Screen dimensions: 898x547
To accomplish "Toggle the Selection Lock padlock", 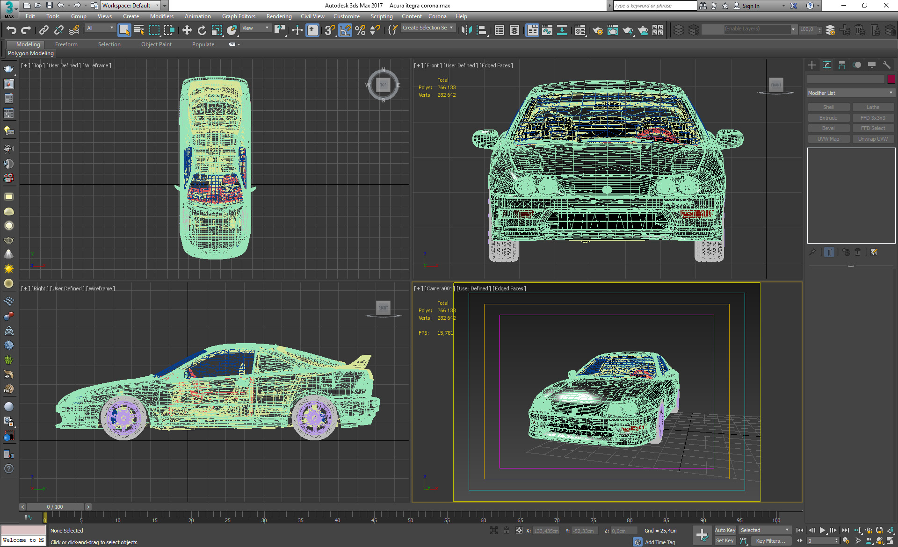I will point(507,531).
